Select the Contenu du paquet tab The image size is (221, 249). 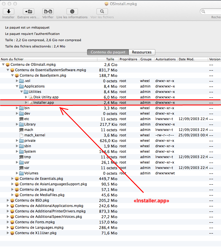(x=108, y=52)
